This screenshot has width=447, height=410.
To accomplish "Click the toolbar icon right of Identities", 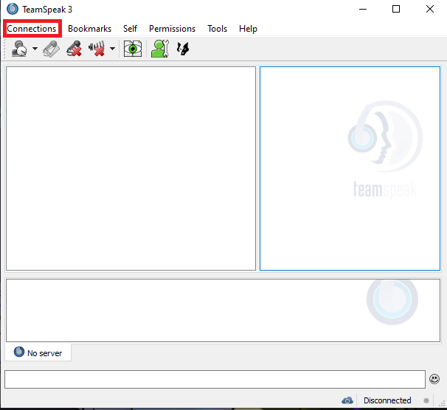I will coord(183,49).
